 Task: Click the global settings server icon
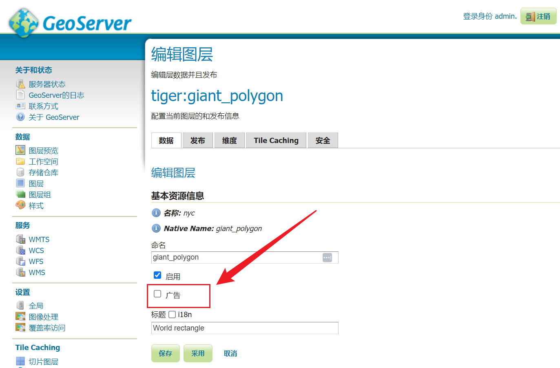[x=20, y=305]
